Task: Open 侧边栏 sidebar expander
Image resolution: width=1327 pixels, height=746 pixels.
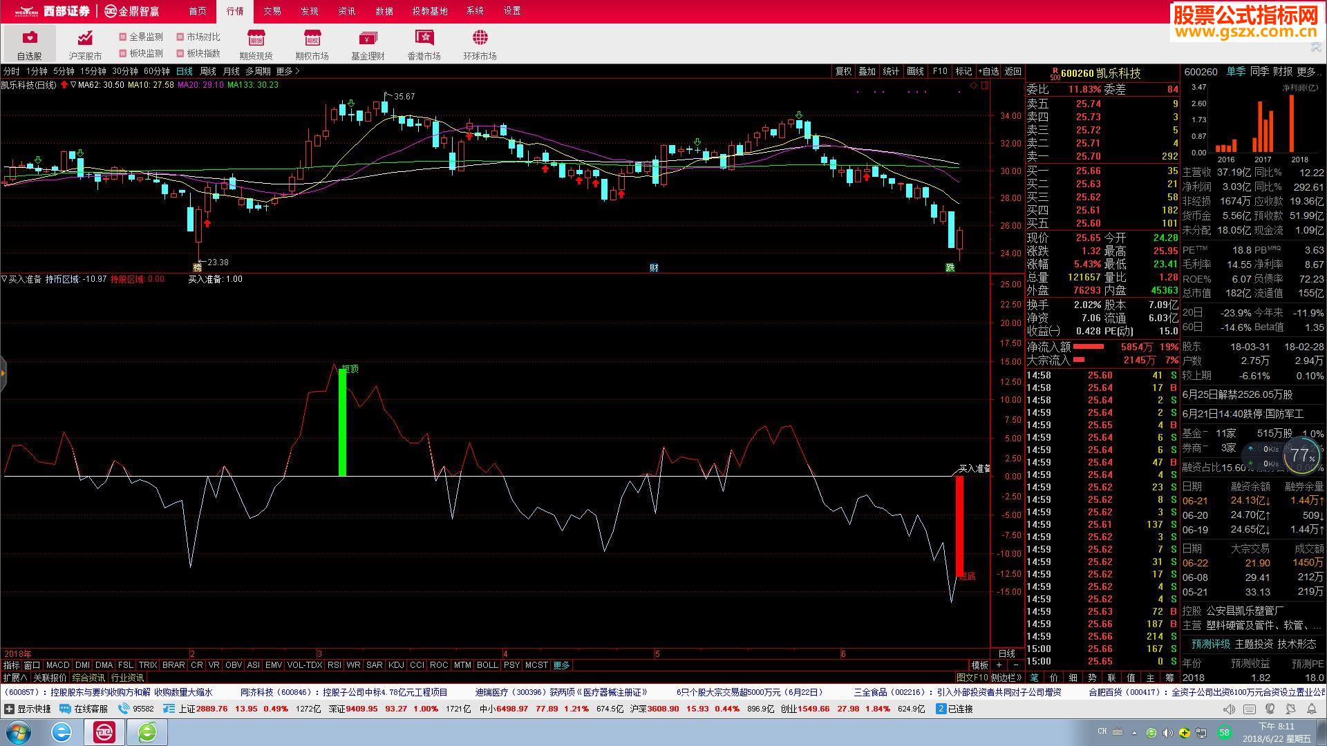Action: click(x=1006, y=678)
